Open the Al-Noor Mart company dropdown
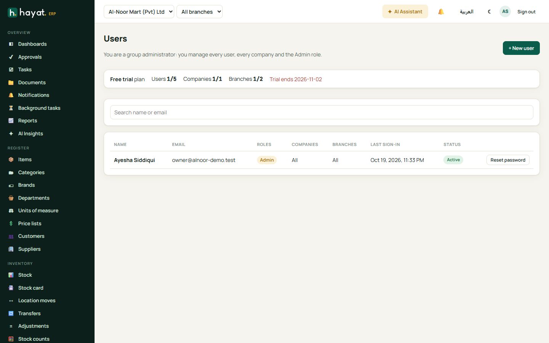 coord(139,12)
